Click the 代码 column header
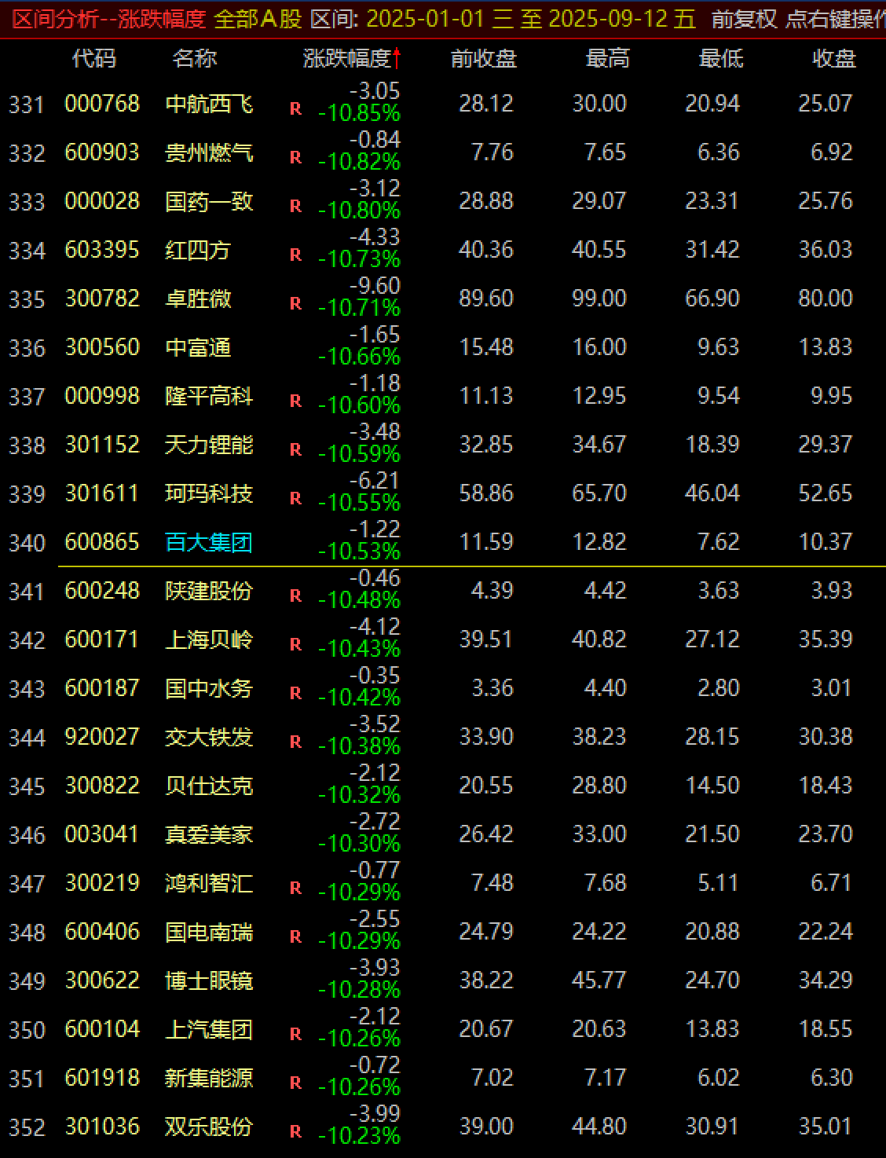This screenshot has width=886, height=1158. coord(94,58)
